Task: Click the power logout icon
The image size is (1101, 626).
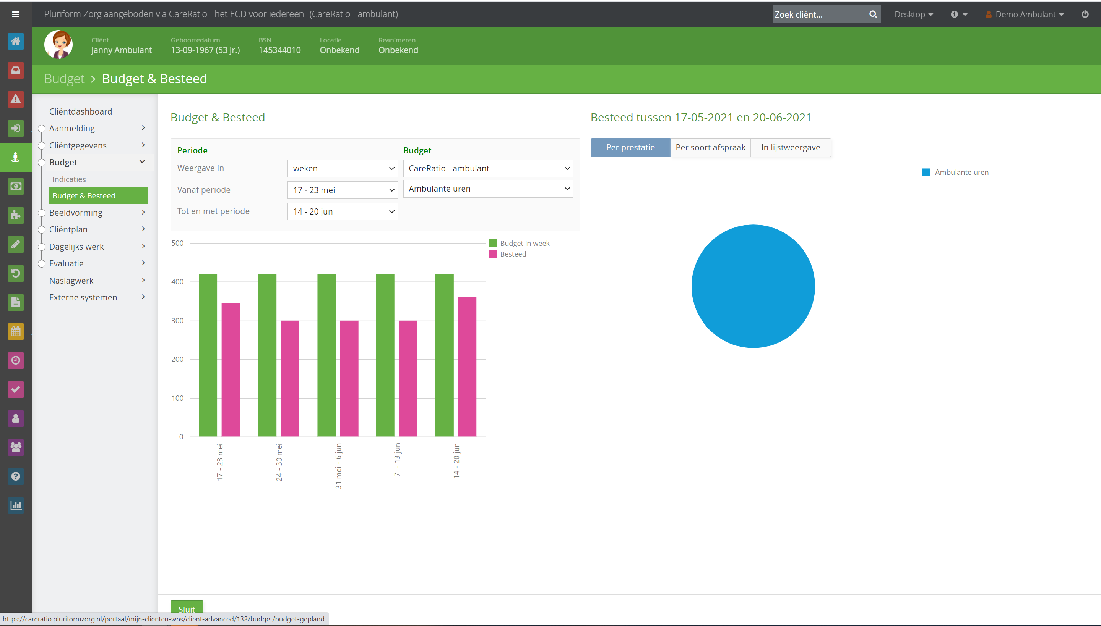Action: [1085, 14]
